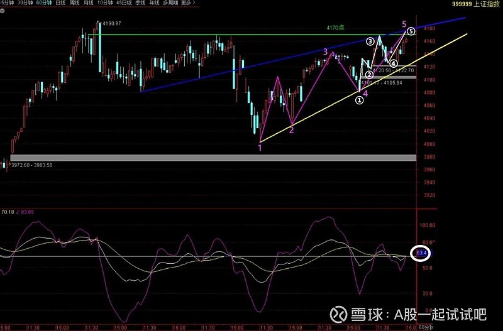Switch to the 30分钟 period tab

coord(25,3)
